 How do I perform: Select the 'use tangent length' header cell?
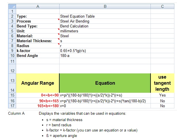click(x=162, y=83)
